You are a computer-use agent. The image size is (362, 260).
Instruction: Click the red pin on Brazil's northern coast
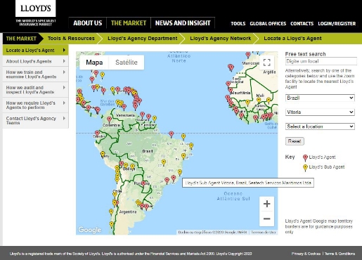(172, 134)
